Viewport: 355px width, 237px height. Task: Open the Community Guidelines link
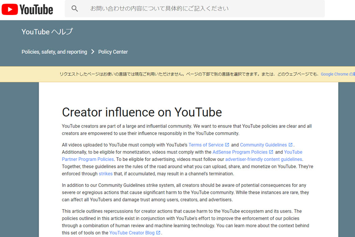[x=263, y=145]
